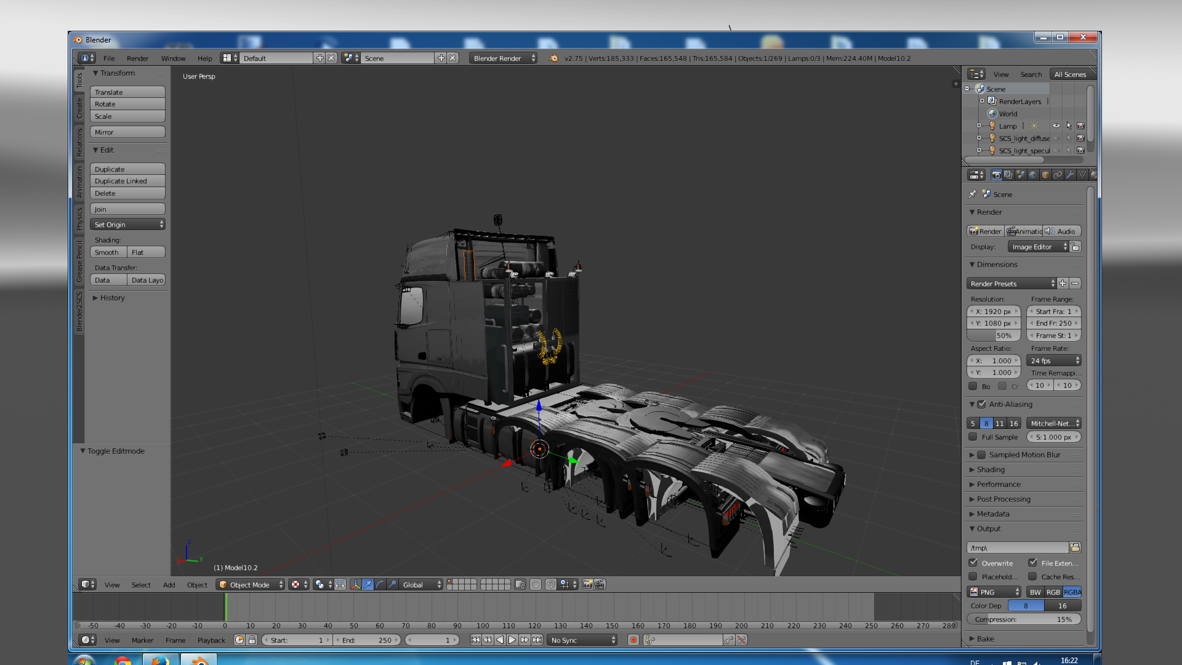Disable the Overwrite checkbox

coord(973,563)
